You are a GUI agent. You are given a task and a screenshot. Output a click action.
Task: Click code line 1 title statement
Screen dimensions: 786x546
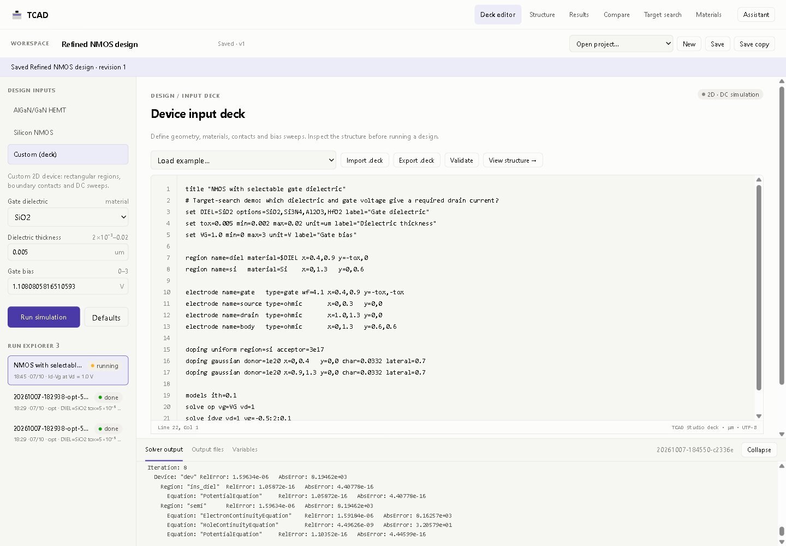tap(265, 189)
